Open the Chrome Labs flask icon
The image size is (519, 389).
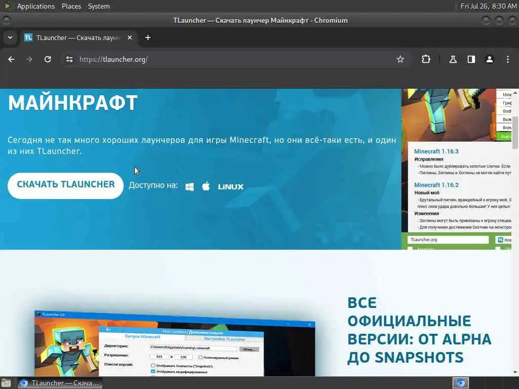click(x=453, y=59)
